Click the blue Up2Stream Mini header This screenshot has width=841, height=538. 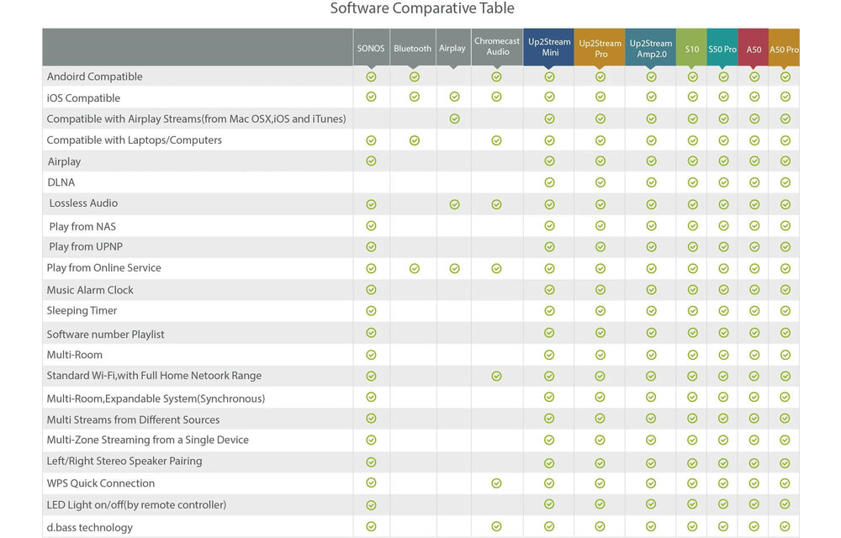coord(549,47)
